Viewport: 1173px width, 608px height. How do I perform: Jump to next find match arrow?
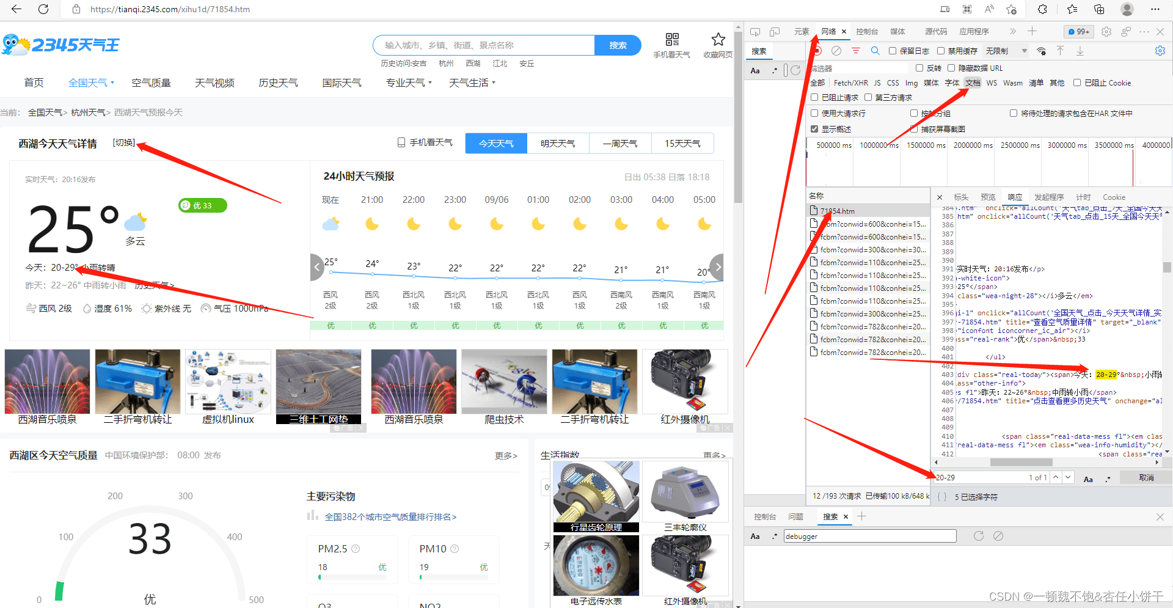(x=1068, y=477)
